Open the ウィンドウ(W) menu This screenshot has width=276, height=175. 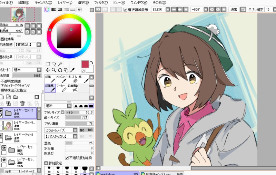[x=139, y=2]
